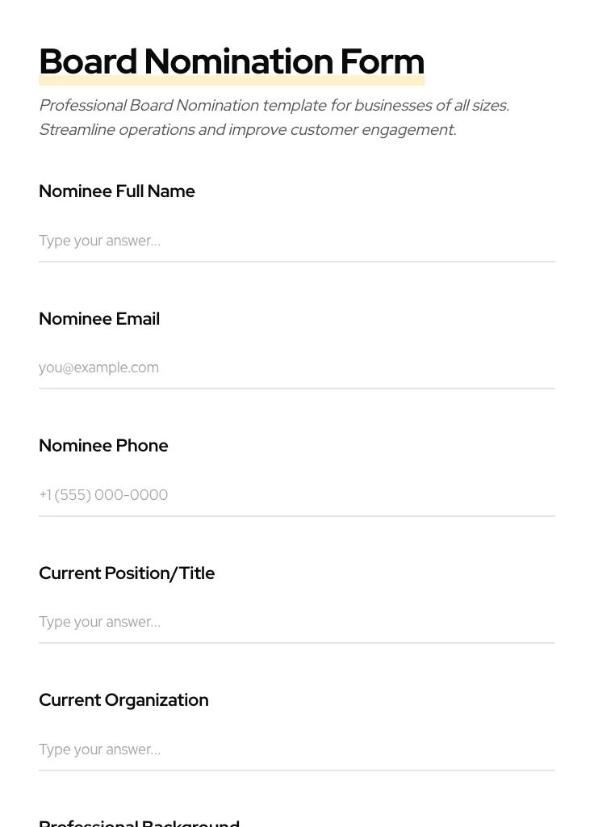This screenshot has width=594, height=827.
Task: Click the partially visible "Professional Background" label
Action: 139,822
